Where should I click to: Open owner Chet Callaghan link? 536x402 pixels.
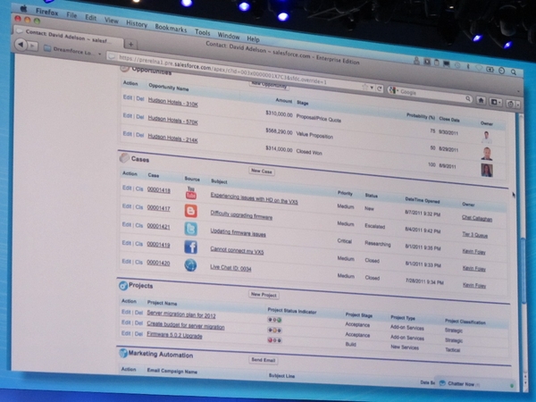tap(477, 219)
